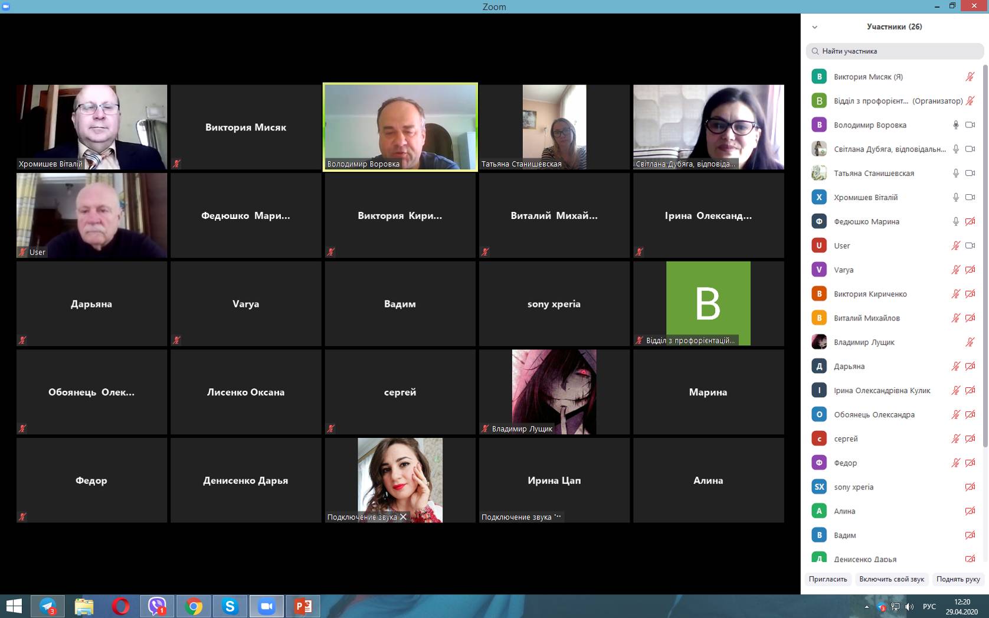
Task: Click muted microphone icon beside Varya
Action: [955, 270]
